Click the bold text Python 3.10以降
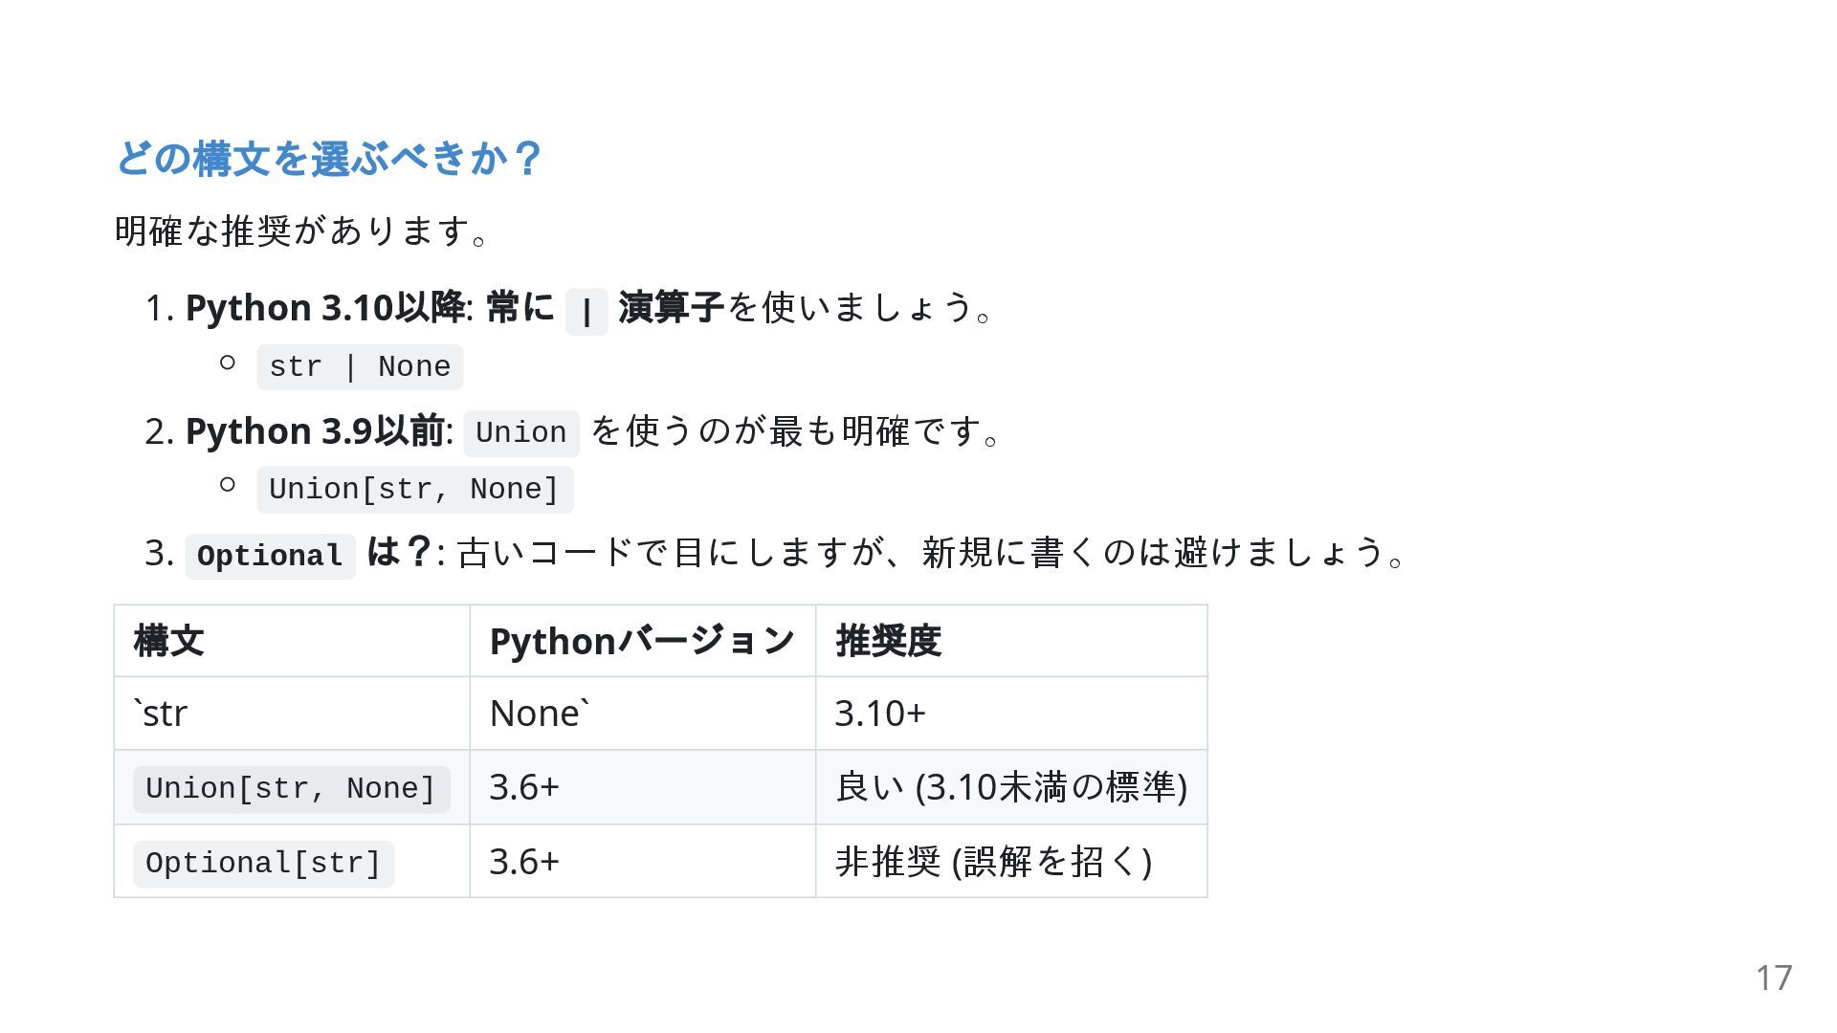 (x=325, y=308)
